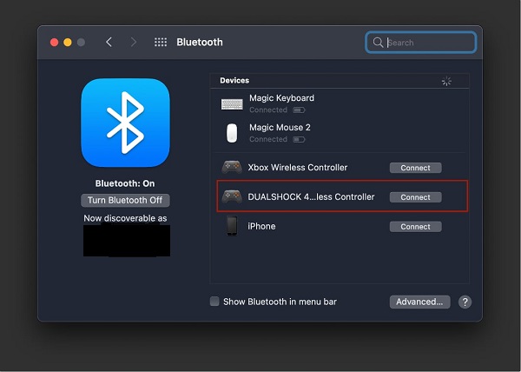The width and height of the screenshot is (521, 372).
Task: Go forward with the right chevron
Action: click(x=133, y=43)
